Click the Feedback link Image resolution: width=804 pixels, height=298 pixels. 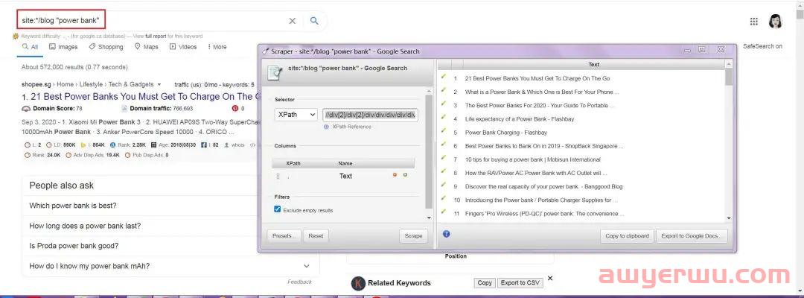pos(299,282)
